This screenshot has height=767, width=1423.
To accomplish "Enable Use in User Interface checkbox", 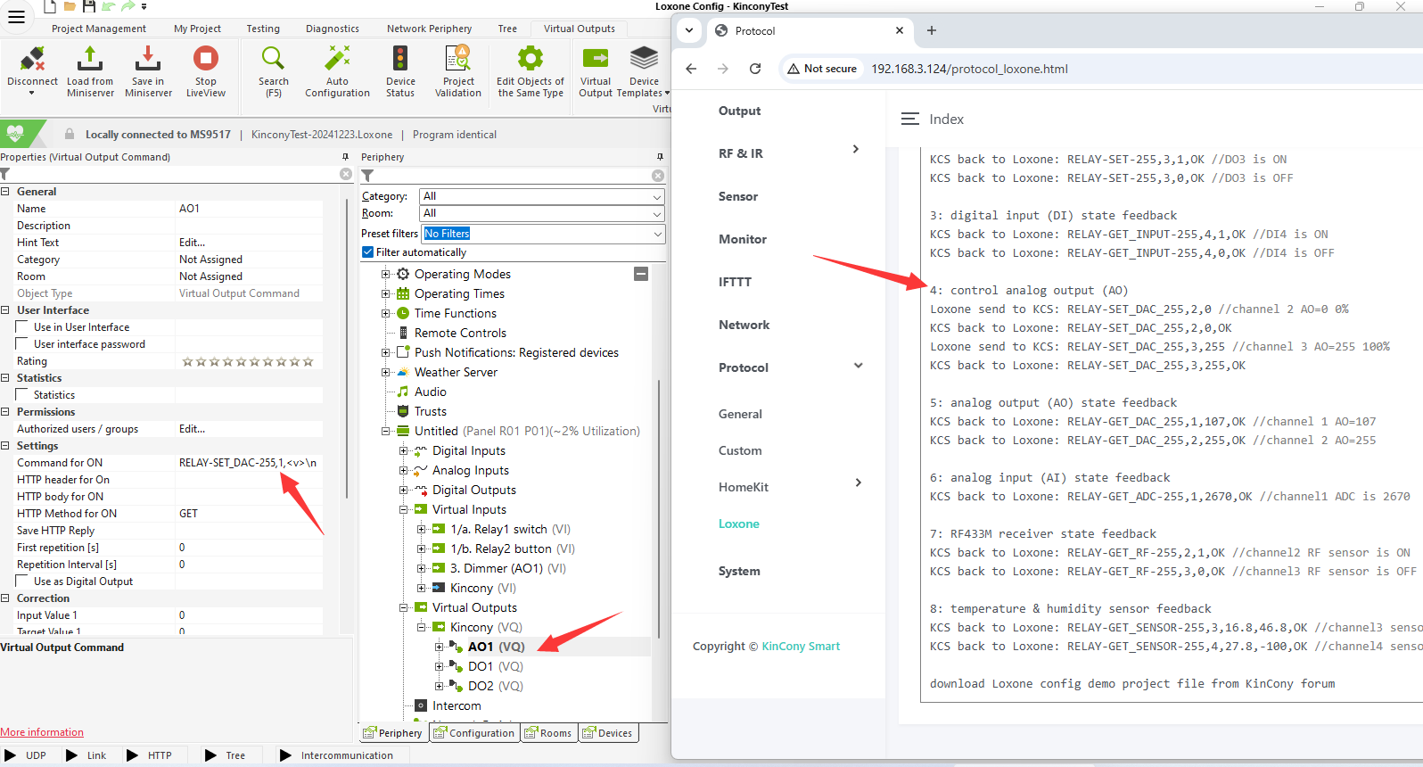I will (23, 327).
